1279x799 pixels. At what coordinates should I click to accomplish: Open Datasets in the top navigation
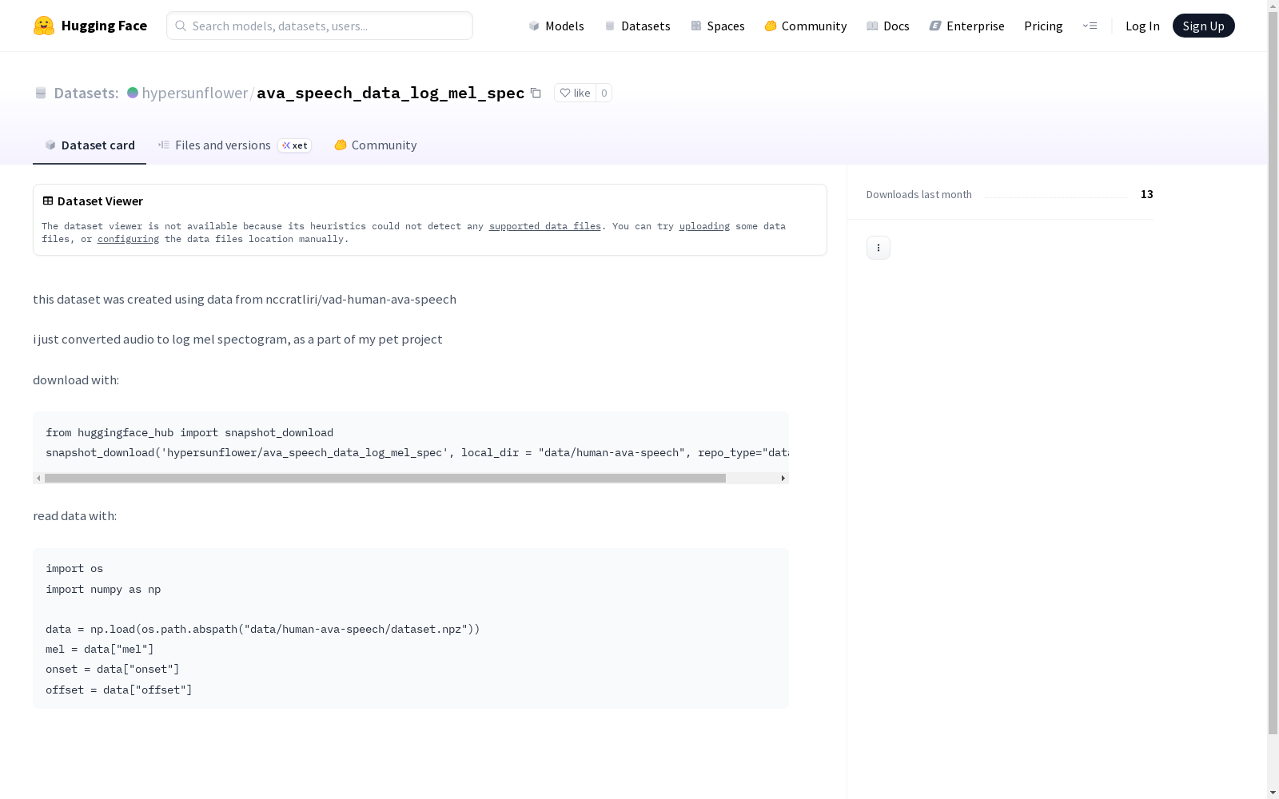pyautogui.click(x=637, y=26)
